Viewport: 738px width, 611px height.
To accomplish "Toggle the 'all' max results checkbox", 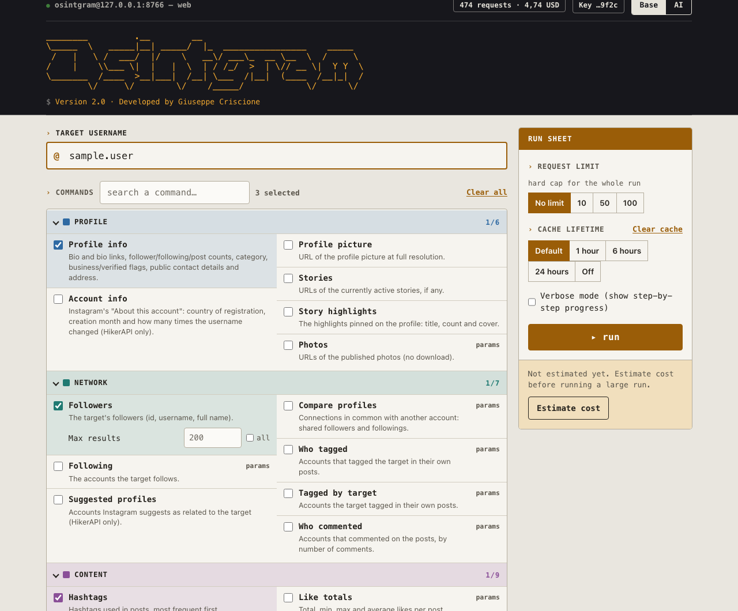I will pos(250,438).
